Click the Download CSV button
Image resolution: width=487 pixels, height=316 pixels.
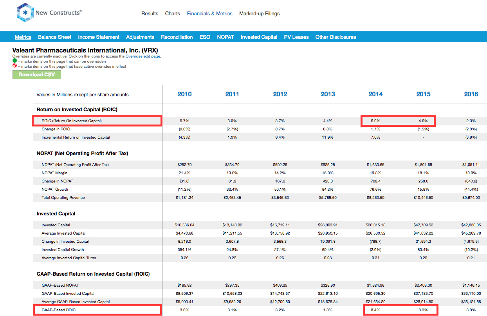37,74
